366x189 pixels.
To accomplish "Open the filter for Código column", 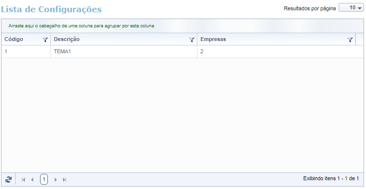I will click(45, 40).
